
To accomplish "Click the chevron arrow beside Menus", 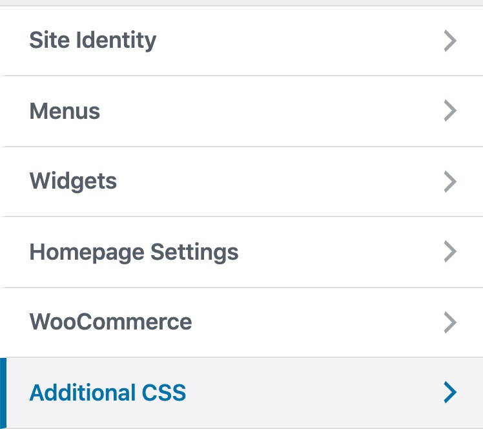I will pyautogui.click(x=450, y=110).
